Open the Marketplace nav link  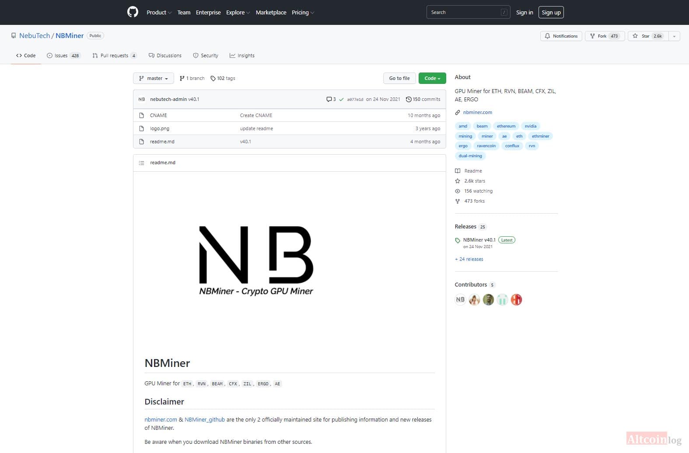271,13
